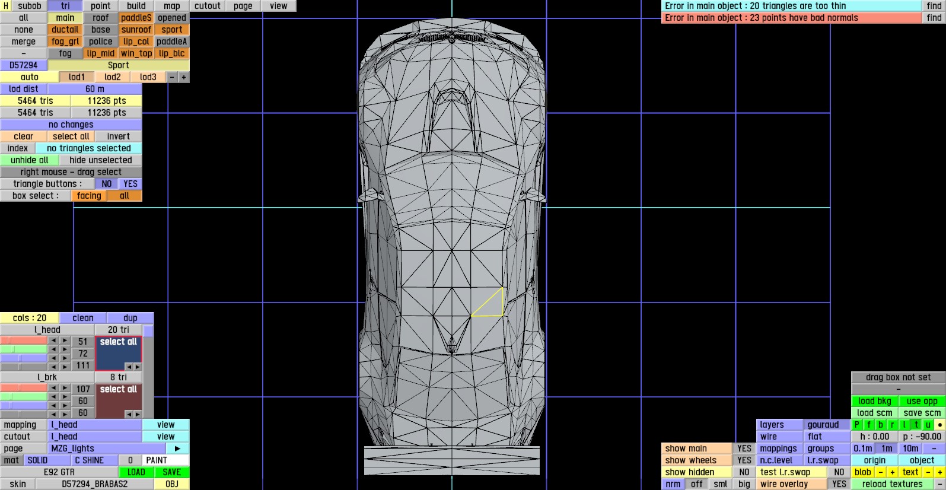Select 1m grid size

[x=887, y=448]
